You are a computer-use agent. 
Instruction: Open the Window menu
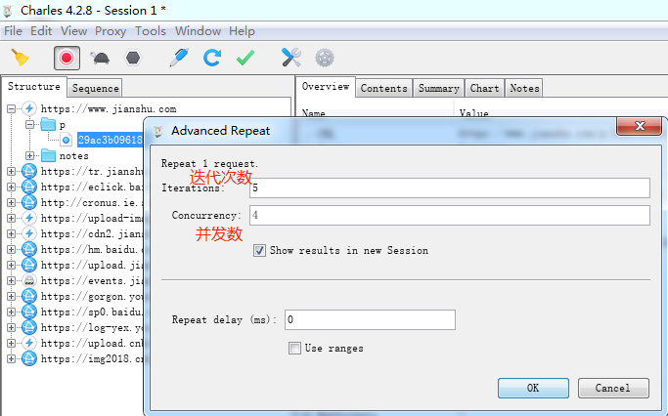[199, 31]
